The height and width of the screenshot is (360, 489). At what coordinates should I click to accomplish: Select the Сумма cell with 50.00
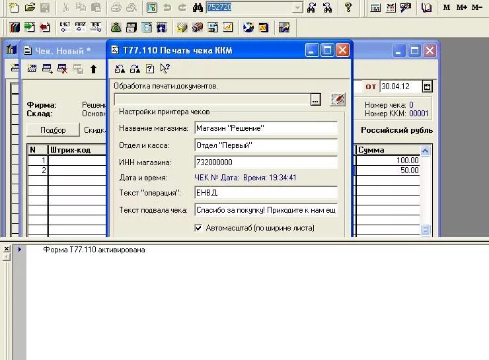[388, 170]
